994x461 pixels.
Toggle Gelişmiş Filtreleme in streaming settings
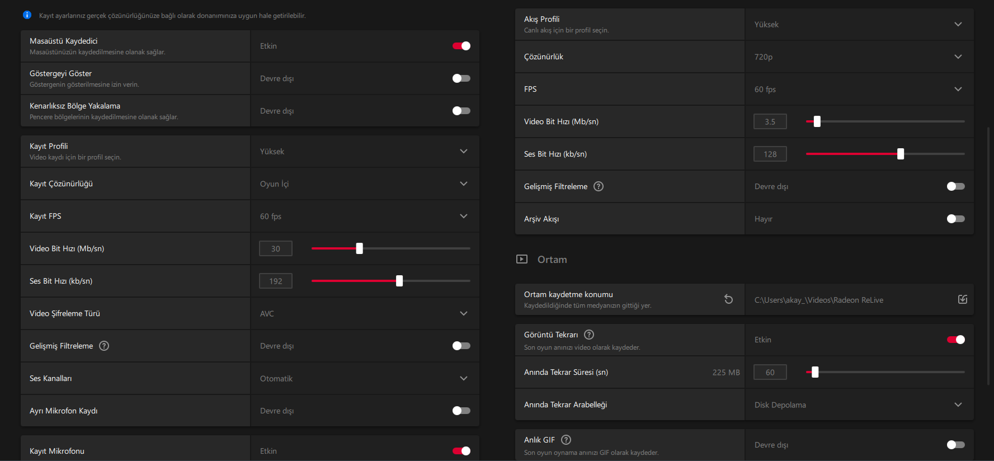(956, 186)
